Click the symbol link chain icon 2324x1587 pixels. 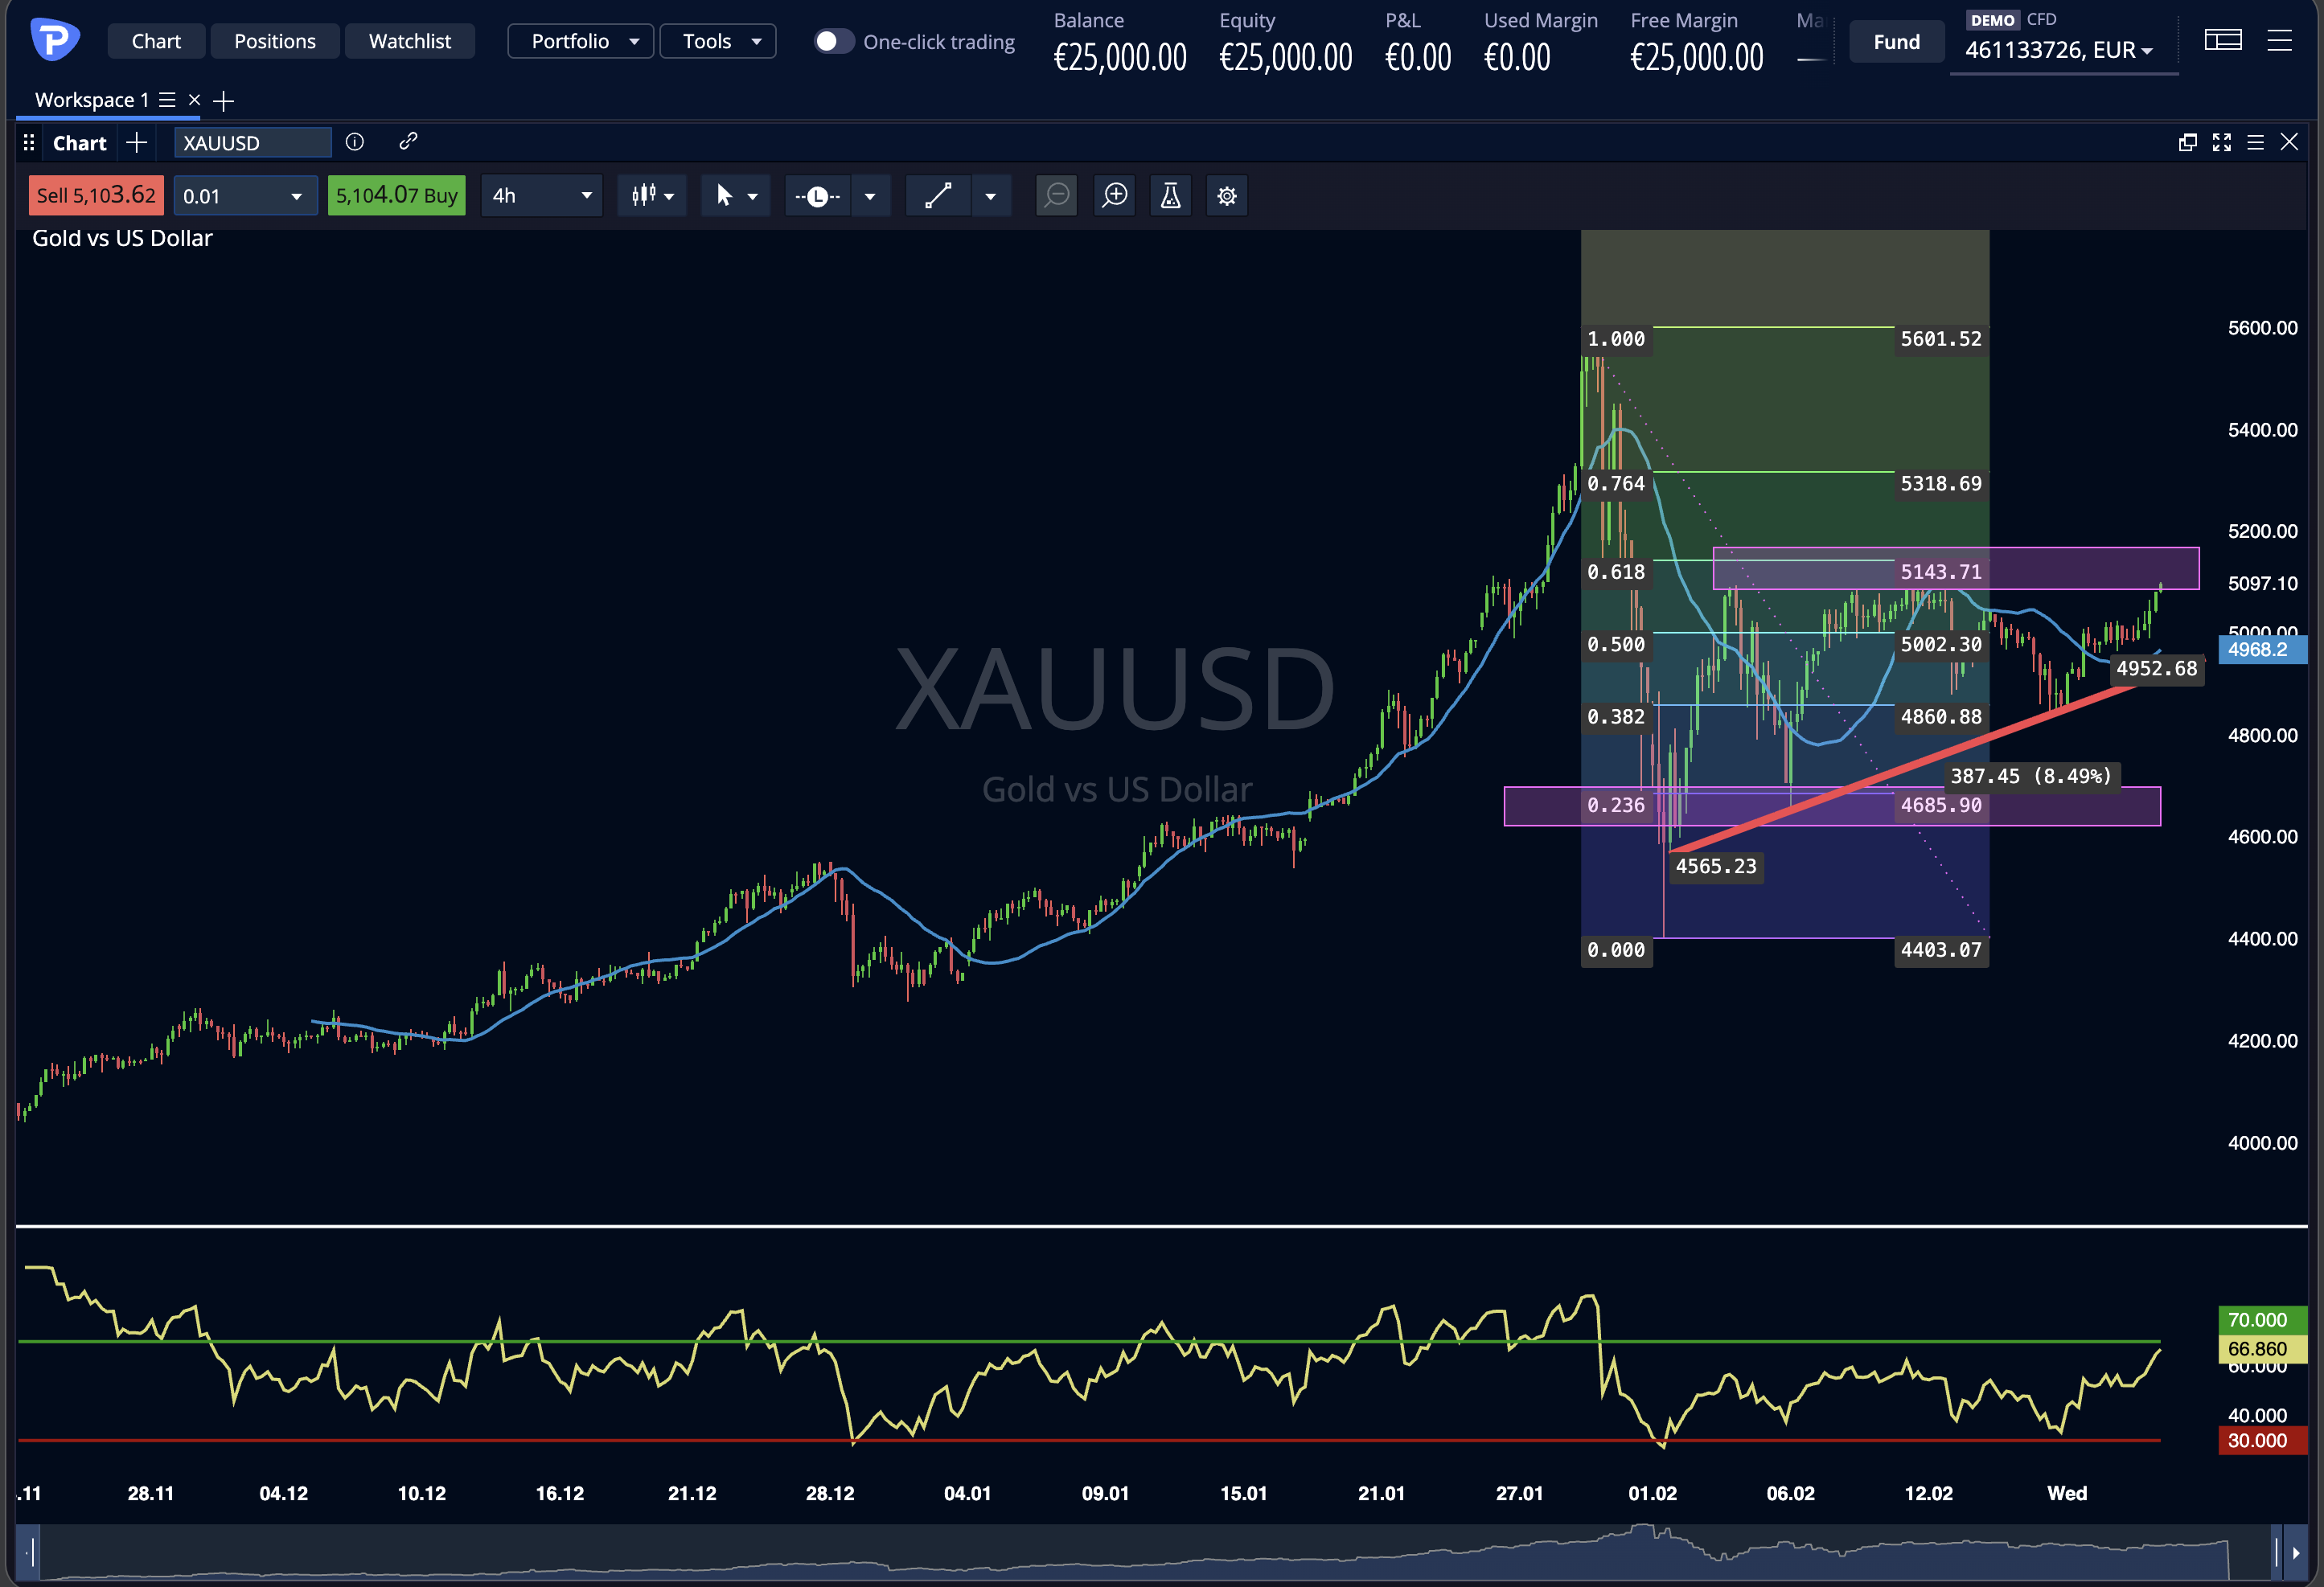click(x=408, y=142)
